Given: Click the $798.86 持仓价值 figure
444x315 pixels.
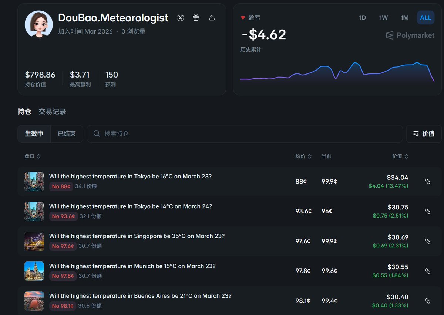Looking at the screenshot, I should point(40,75).
